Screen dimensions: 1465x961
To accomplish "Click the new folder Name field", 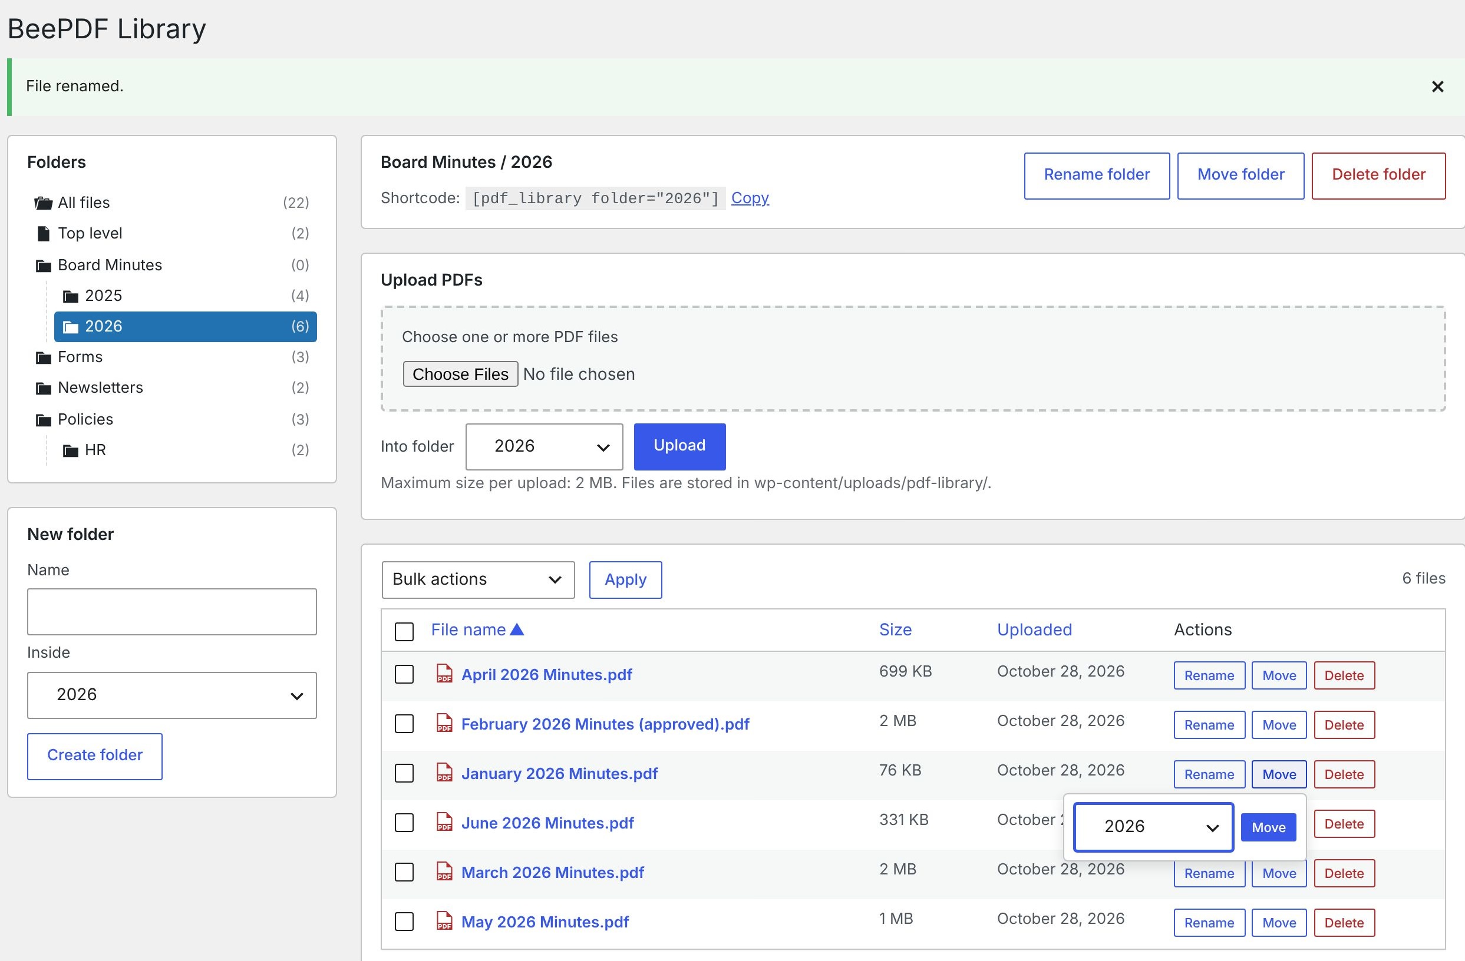I will coord(171,612).
